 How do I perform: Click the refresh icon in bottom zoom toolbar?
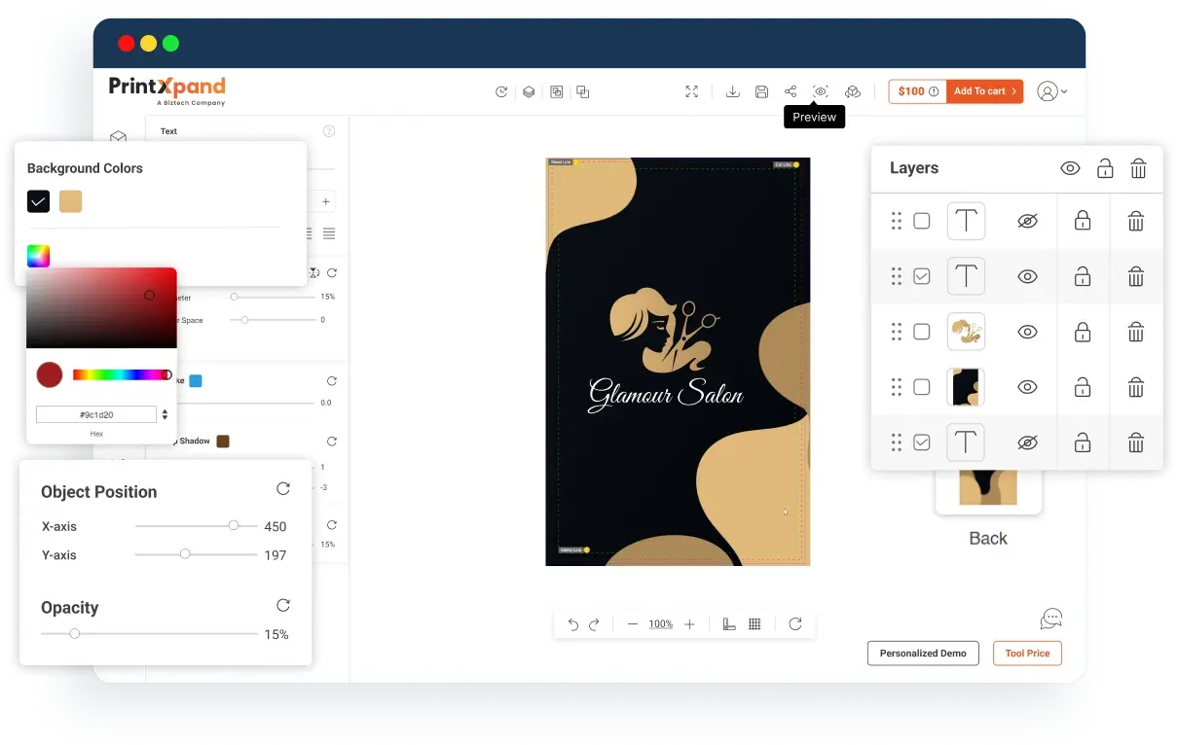(795, 624)
